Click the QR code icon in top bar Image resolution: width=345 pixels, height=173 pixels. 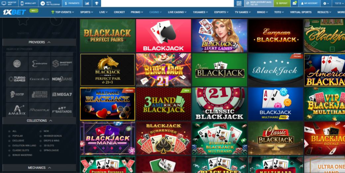click(x=239, y=3)
